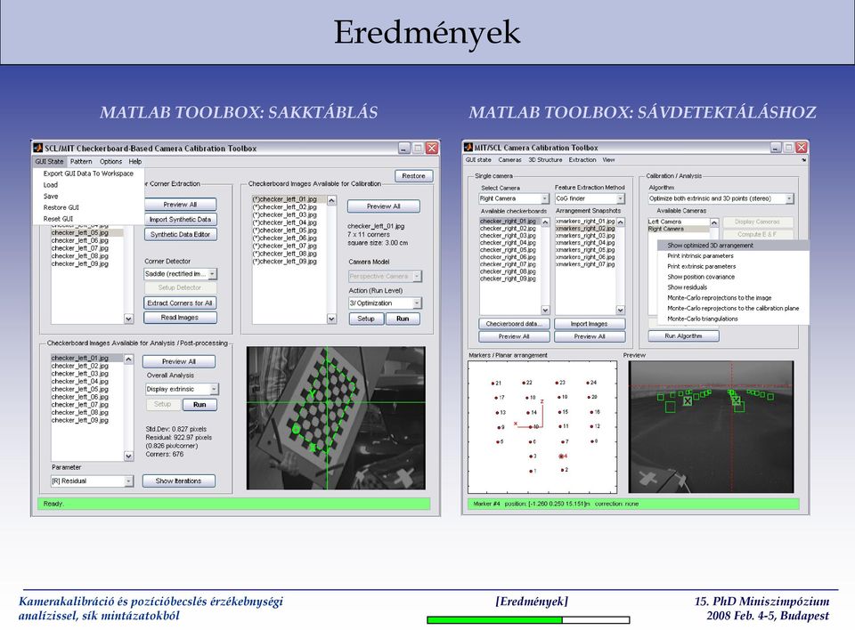Click Preview All in Analysis panel

click(179, 361)
